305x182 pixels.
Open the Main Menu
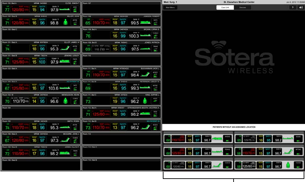click(x=170, y=7)
